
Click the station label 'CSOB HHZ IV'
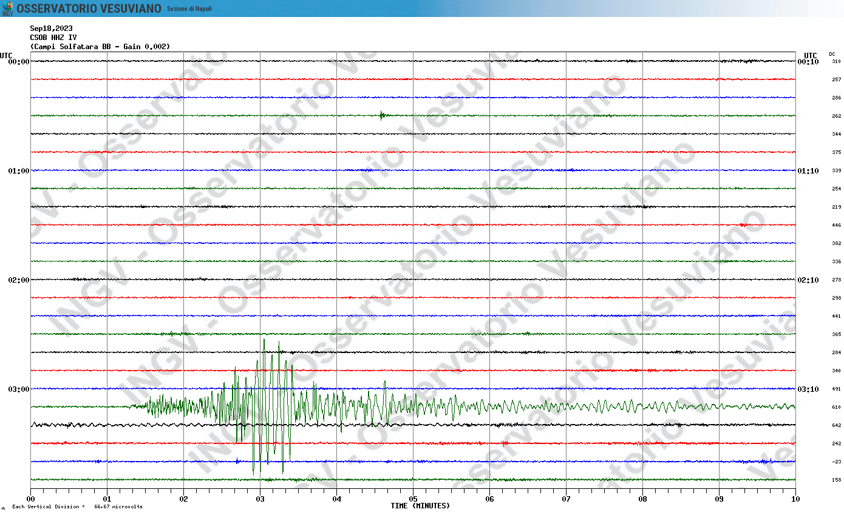tap(53, 37)
